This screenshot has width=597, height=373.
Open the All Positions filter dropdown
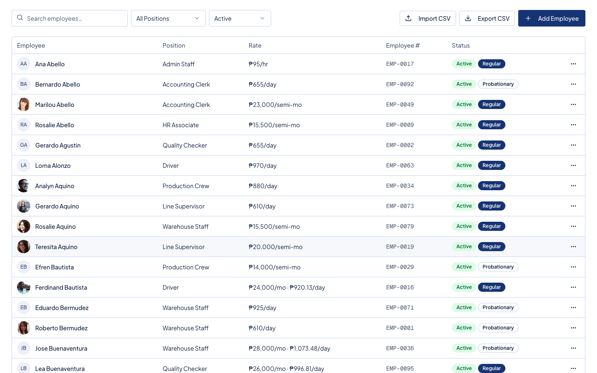click(x=168, y=18)
